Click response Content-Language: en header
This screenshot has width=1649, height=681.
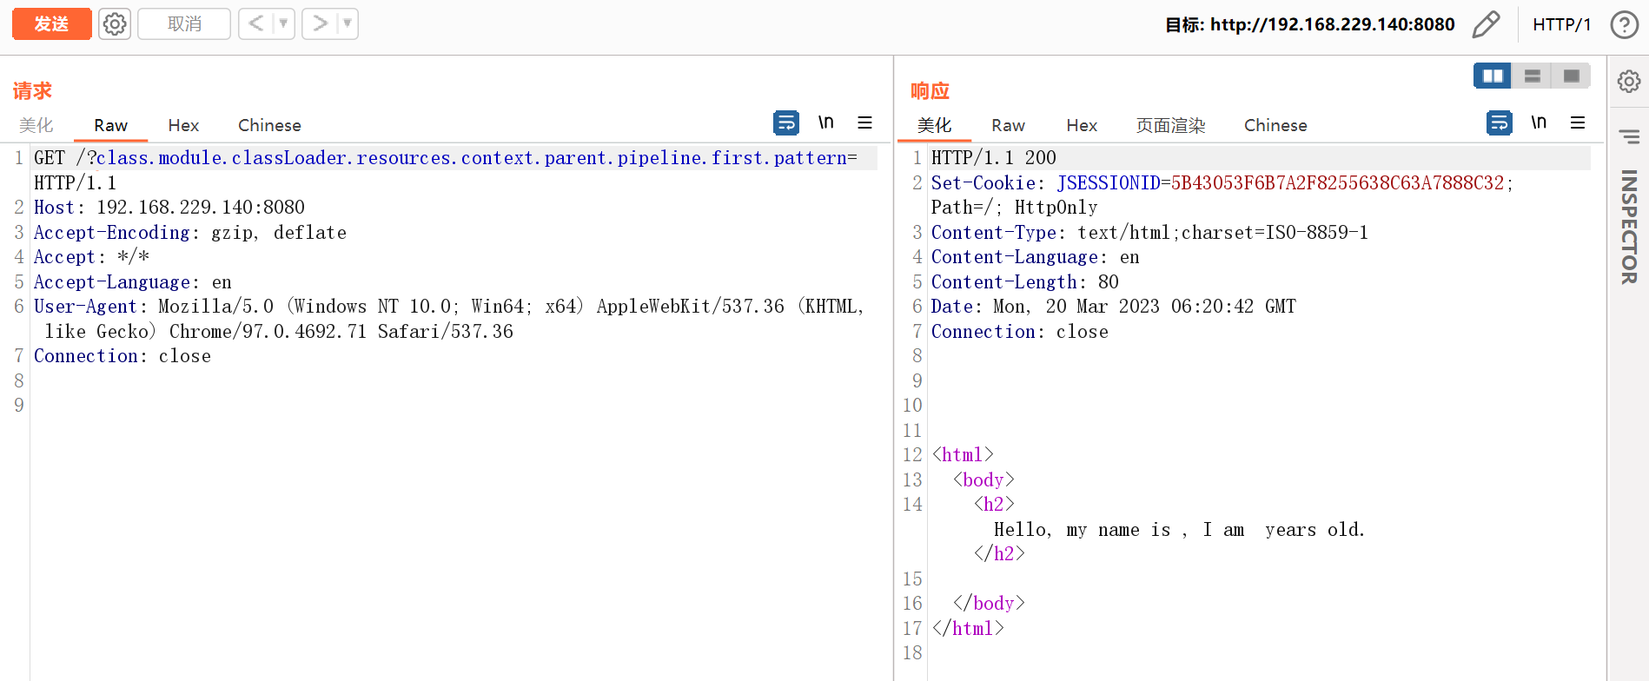[x=1036, y=257]
